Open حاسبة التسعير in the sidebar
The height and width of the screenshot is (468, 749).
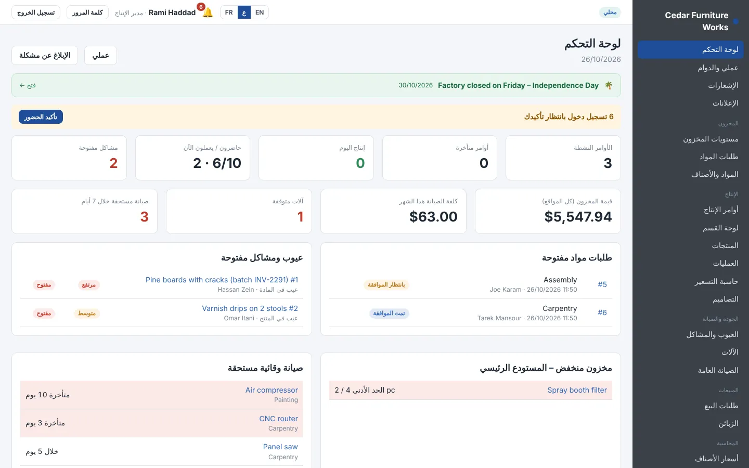coord(690,281)
